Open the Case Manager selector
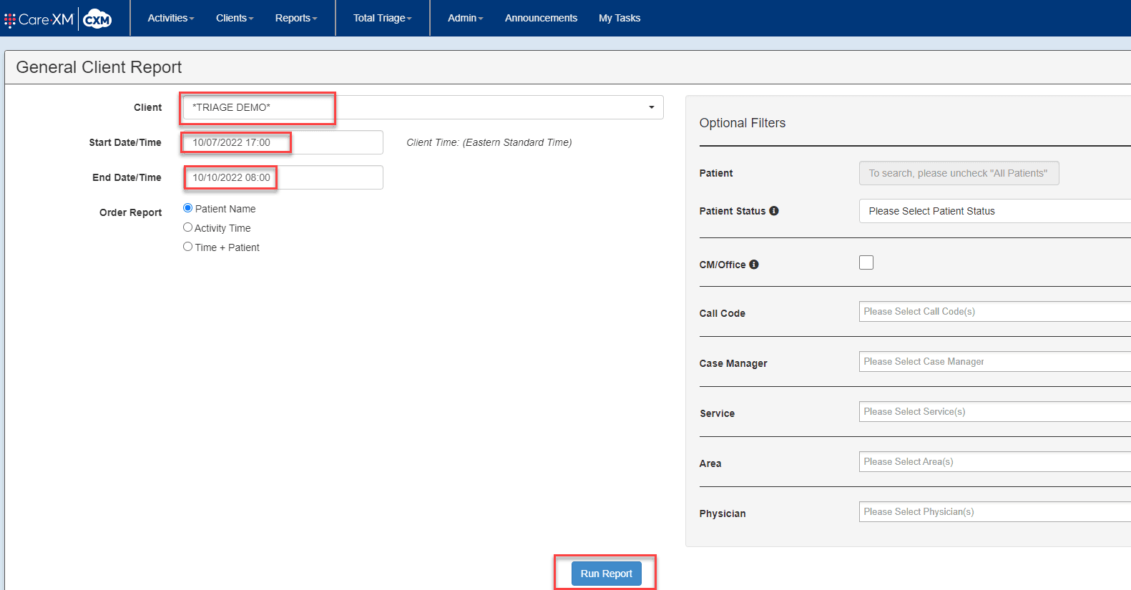Viewport: 1131px width, 590px height. pos(994,362)
